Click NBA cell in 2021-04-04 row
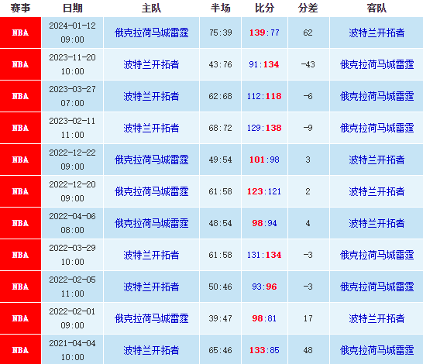Screen dimensions: 423x364 pyautogui.click(x=20, y=350)
